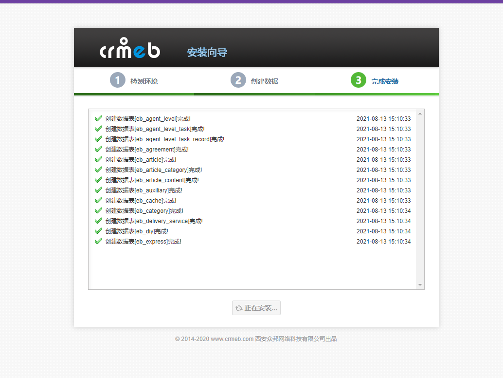The height and width of the screenshot is (378, 503).
Task: Click green check beside eb_cache row
Action: (98, 201)
